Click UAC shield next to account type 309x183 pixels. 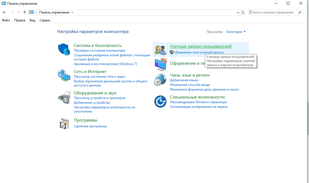pos(172,52)
